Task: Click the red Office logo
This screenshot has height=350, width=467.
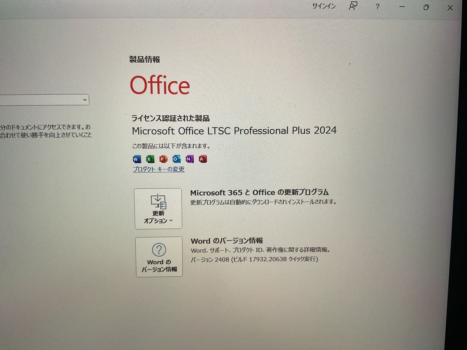Action: 159,85
